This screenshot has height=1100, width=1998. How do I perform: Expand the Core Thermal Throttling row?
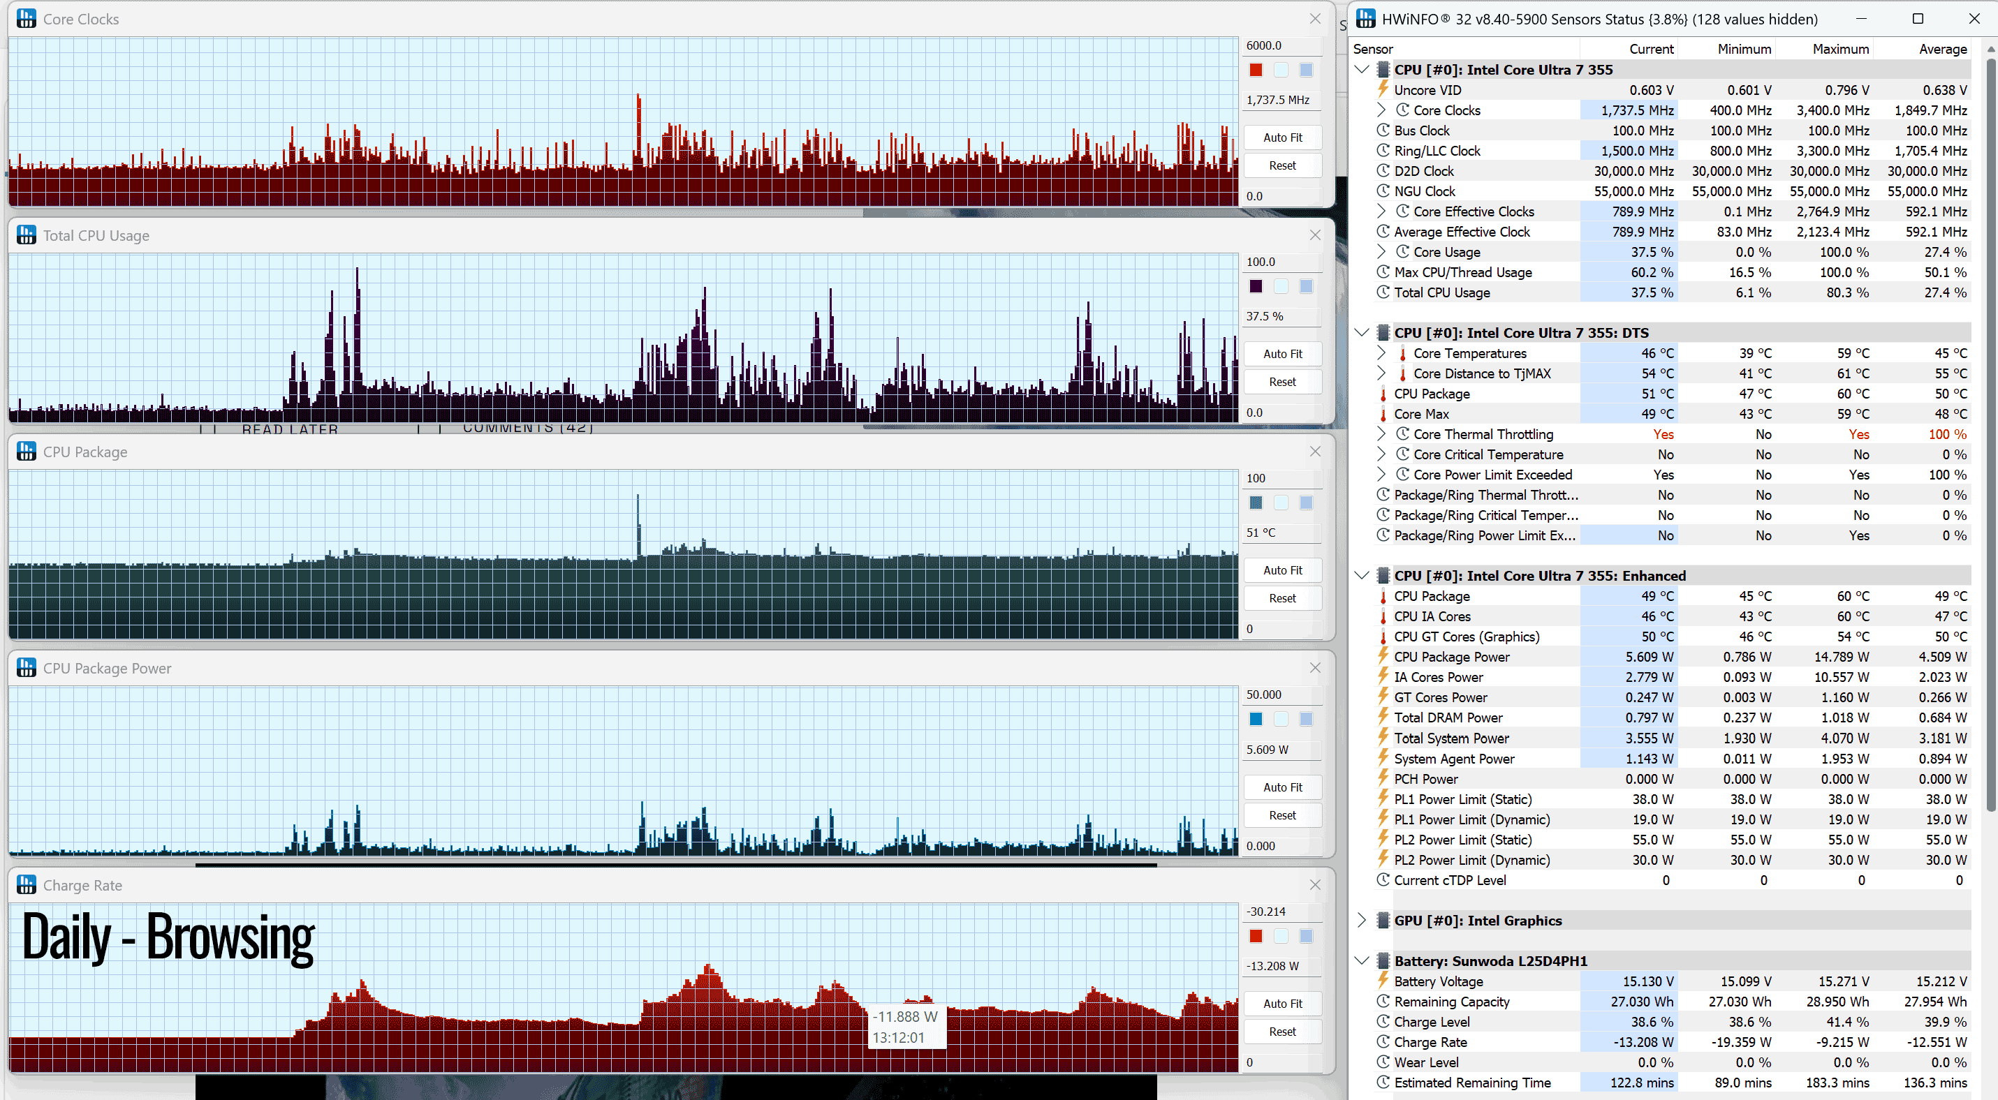click(1381, 434)
